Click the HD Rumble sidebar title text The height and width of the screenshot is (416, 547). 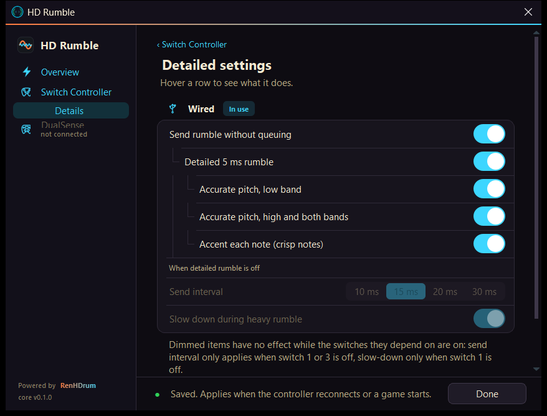70,46
